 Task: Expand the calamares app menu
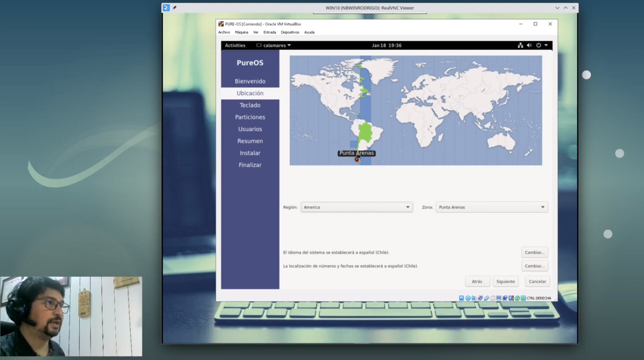coord(274,45)
